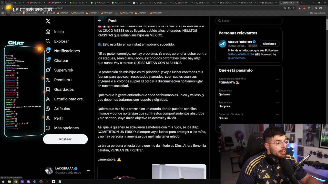Bookmark this page with star icon
Screen dimensions: 328x184
click(x=293, y=8)
